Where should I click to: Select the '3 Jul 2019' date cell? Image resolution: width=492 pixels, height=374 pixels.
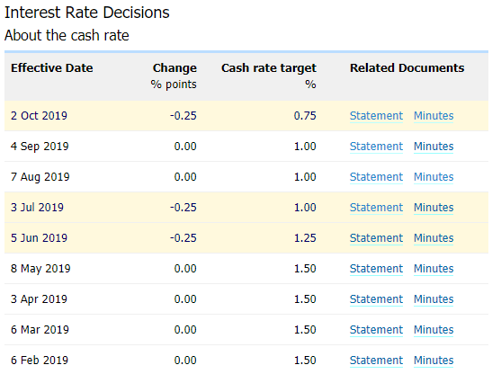point(38,208)
